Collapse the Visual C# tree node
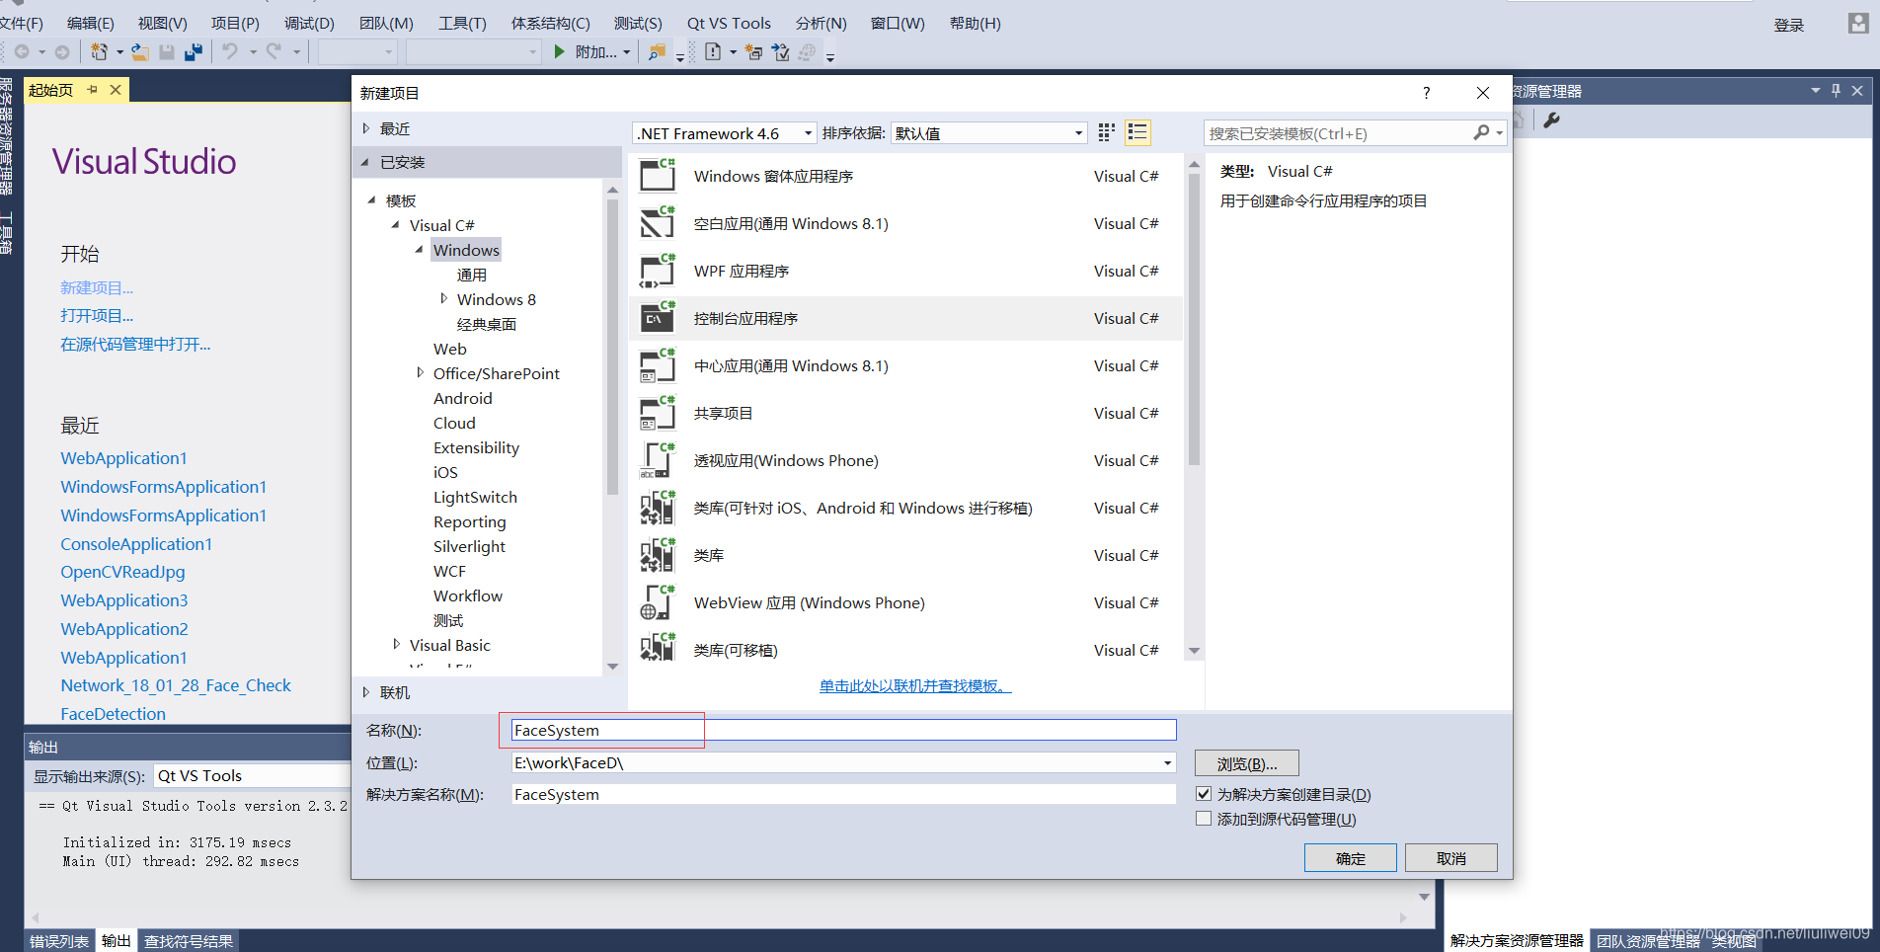This screenshot has height=952, width=1880. (396, 225)
